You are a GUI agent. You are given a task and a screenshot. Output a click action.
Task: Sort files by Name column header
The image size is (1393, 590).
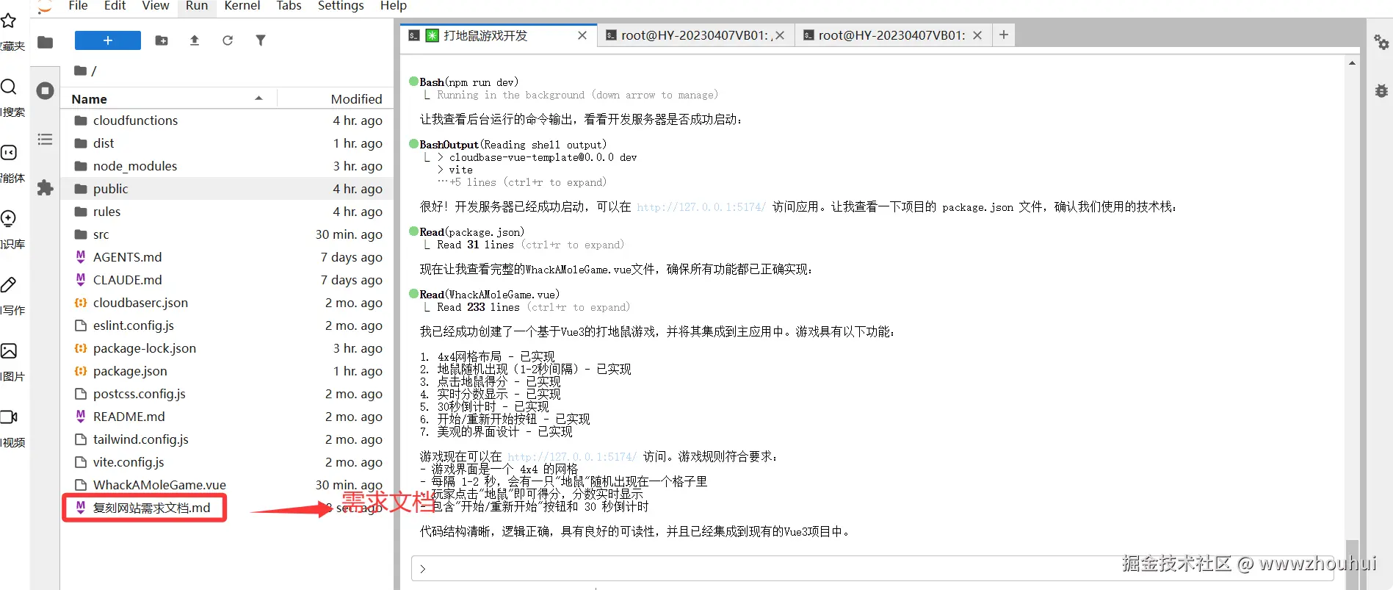pos(167,98)
